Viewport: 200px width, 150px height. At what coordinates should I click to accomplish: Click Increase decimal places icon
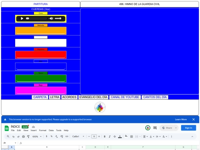pyautogui.click(x=61, y=136)
